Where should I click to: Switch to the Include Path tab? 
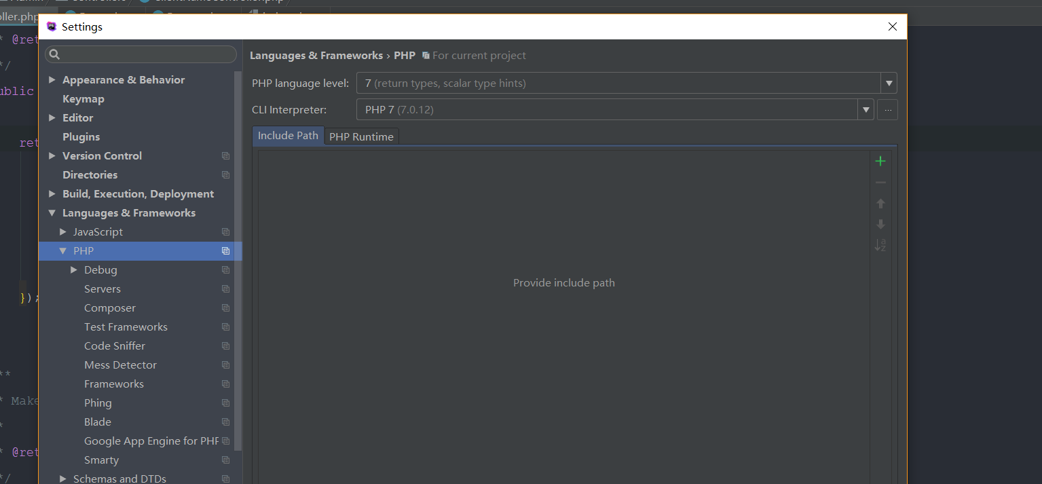(x=288, y=136)
